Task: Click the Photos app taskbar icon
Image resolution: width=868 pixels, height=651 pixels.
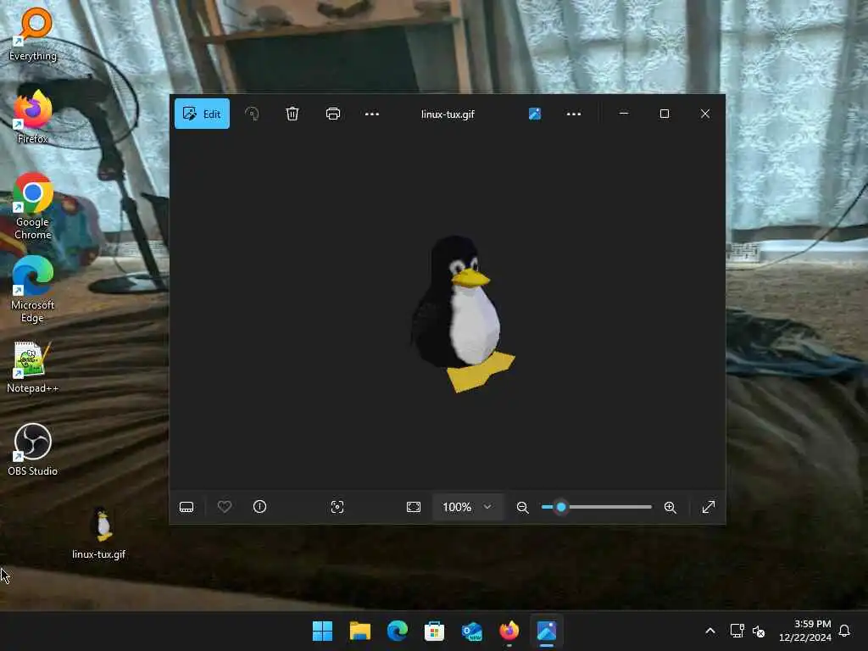Action: pyautogui.click(x=547, y=631)
